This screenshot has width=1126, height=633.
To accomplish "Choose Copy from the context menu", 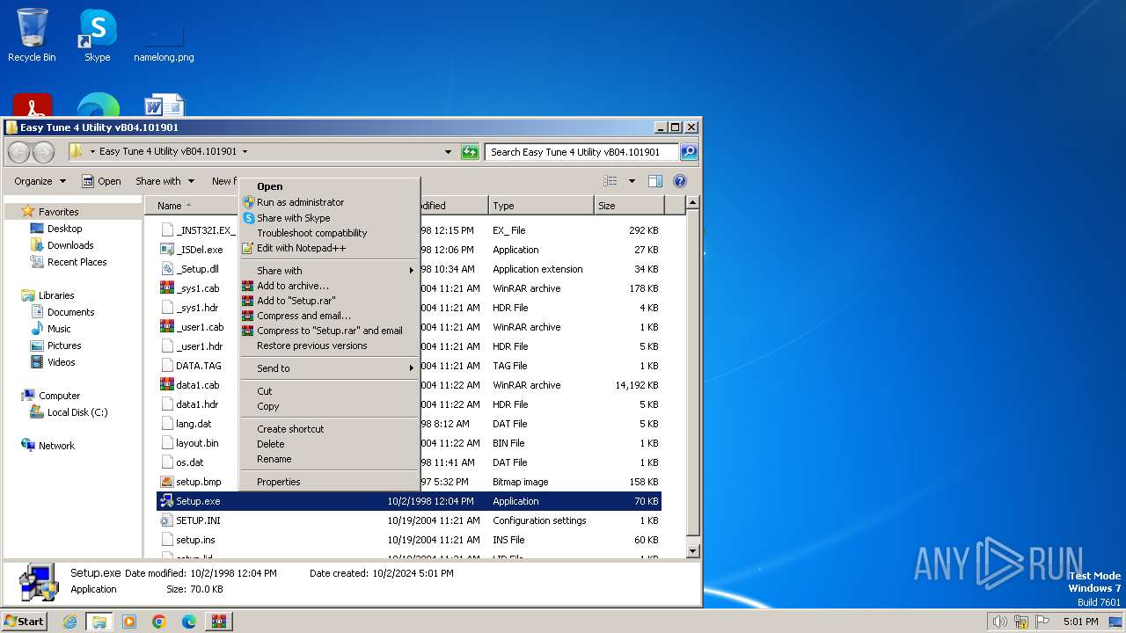I will 330,406.
